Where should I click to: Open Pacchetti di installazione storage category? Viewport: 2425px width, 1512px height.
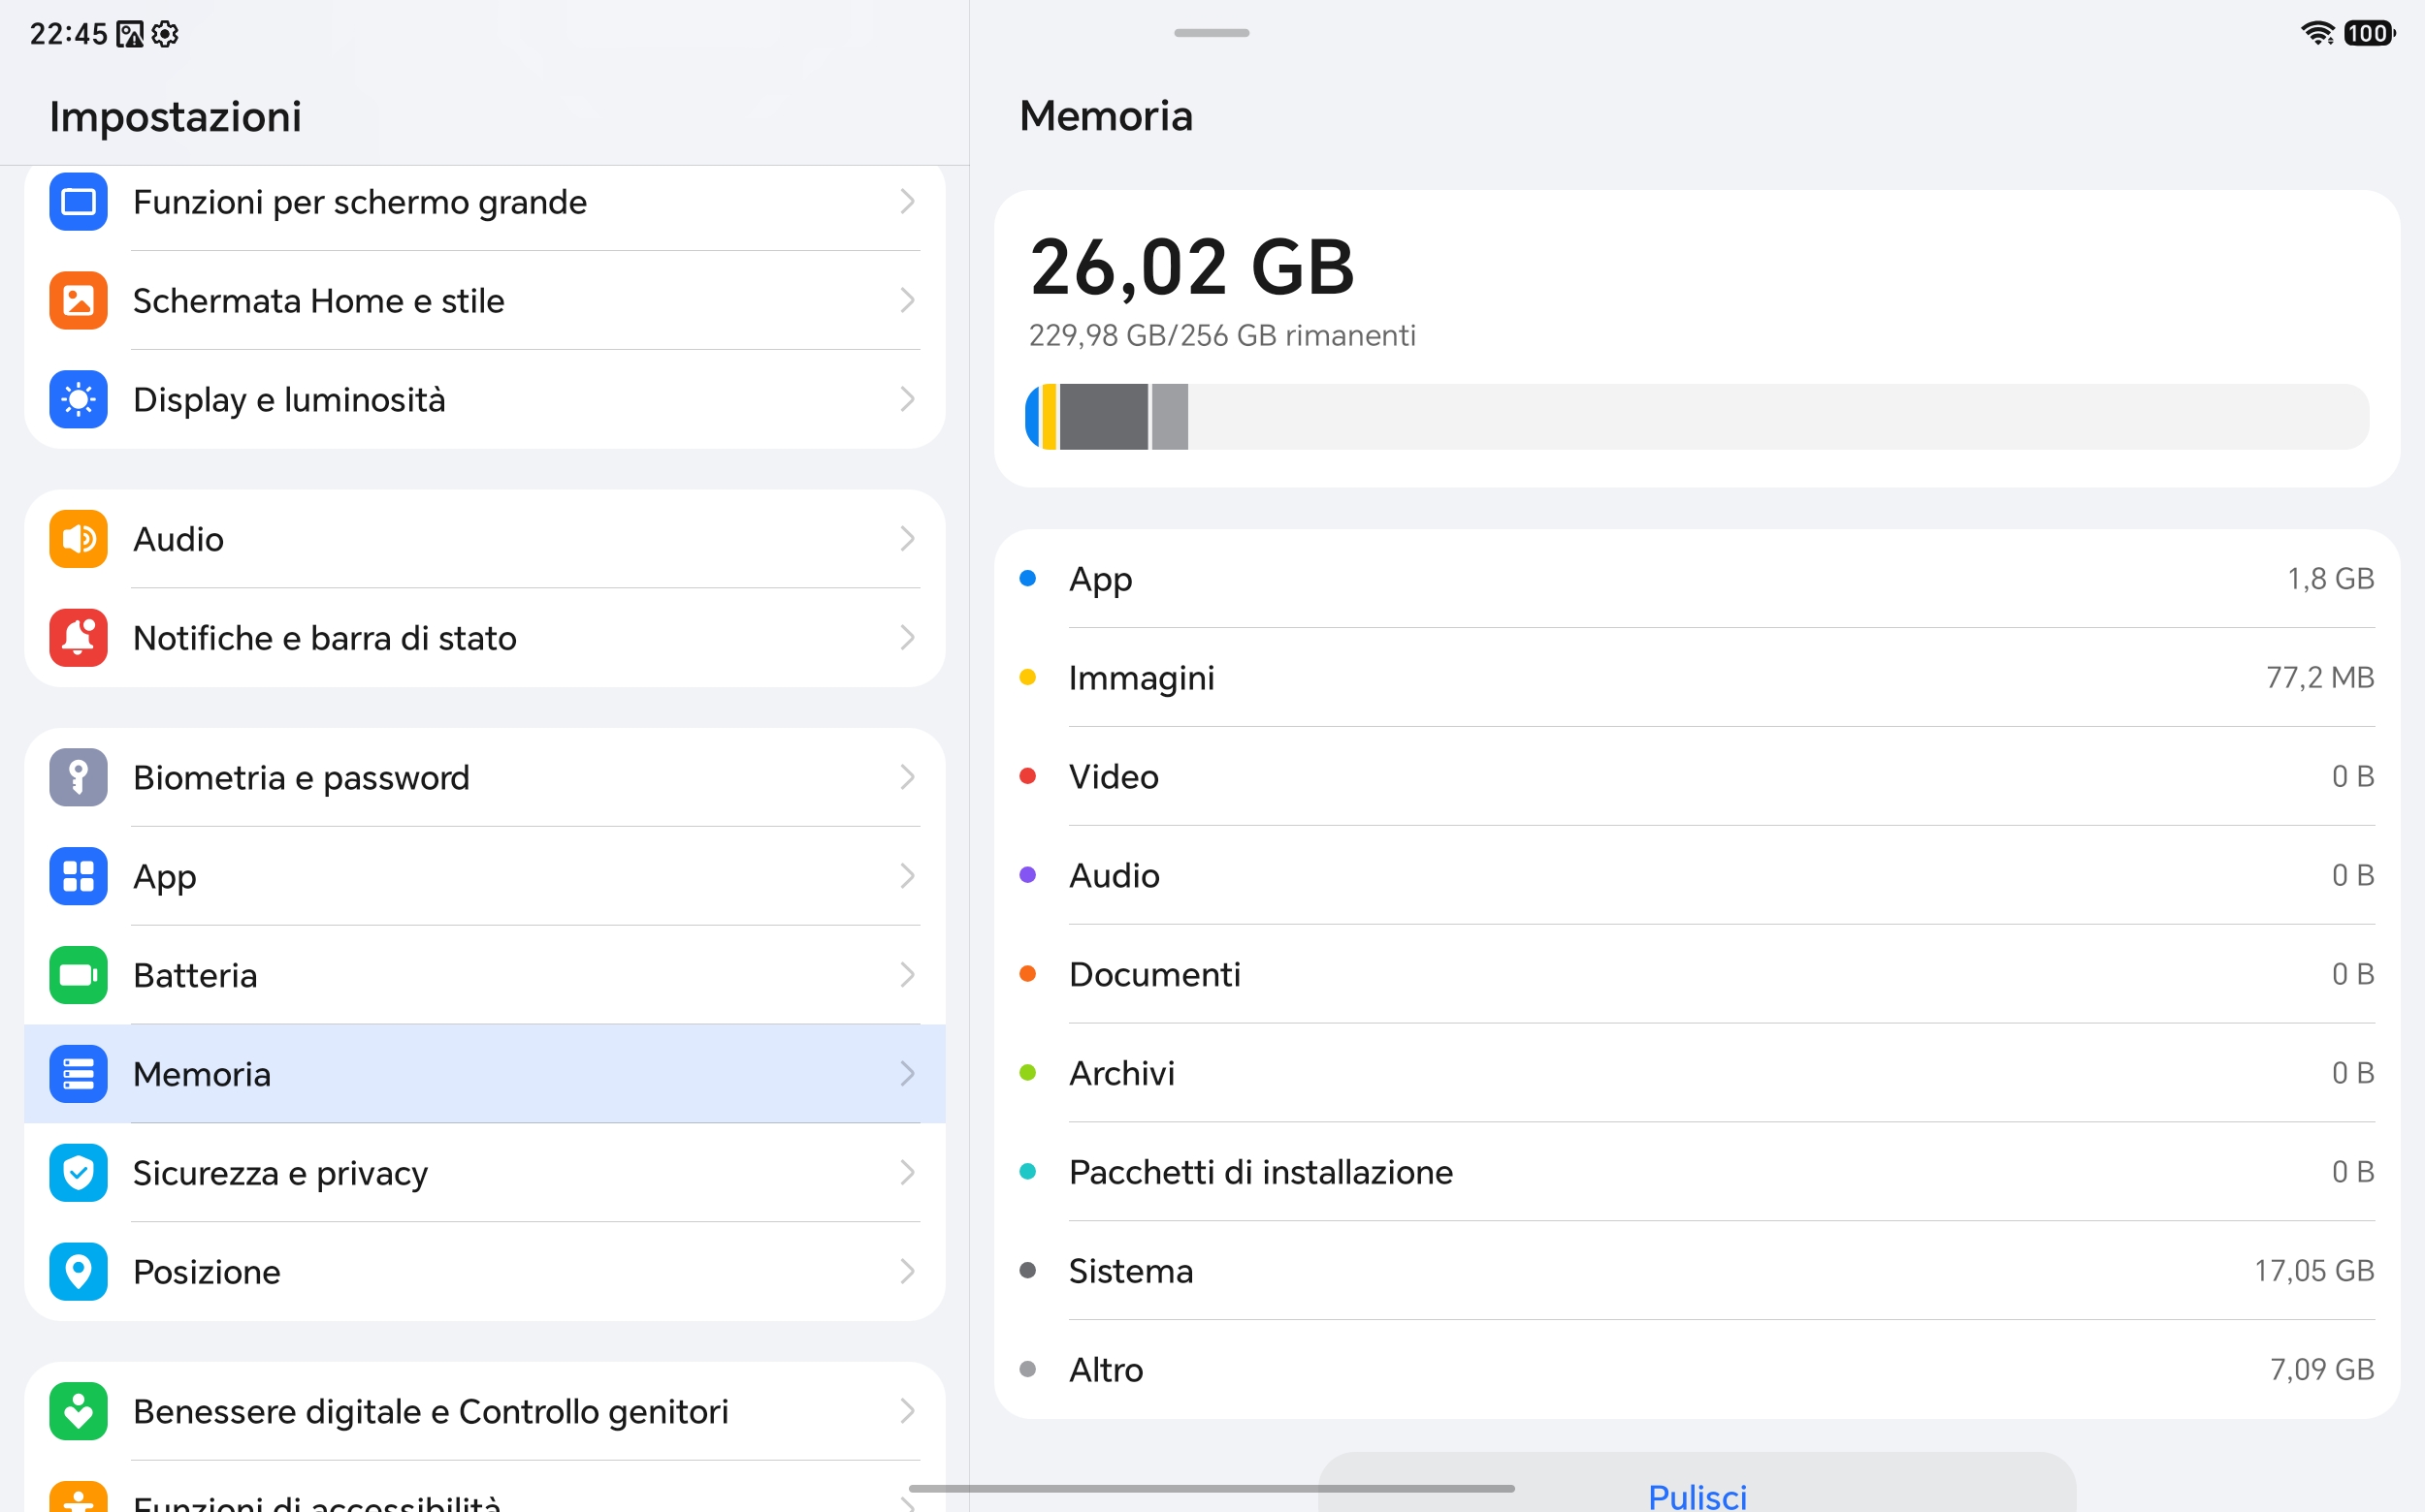pyautogui.click(x=1697, y=1172)
